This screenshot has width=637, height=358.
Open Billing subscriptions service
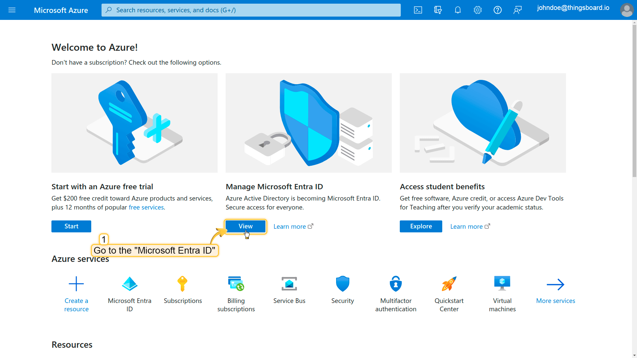[x=236, y=284]
